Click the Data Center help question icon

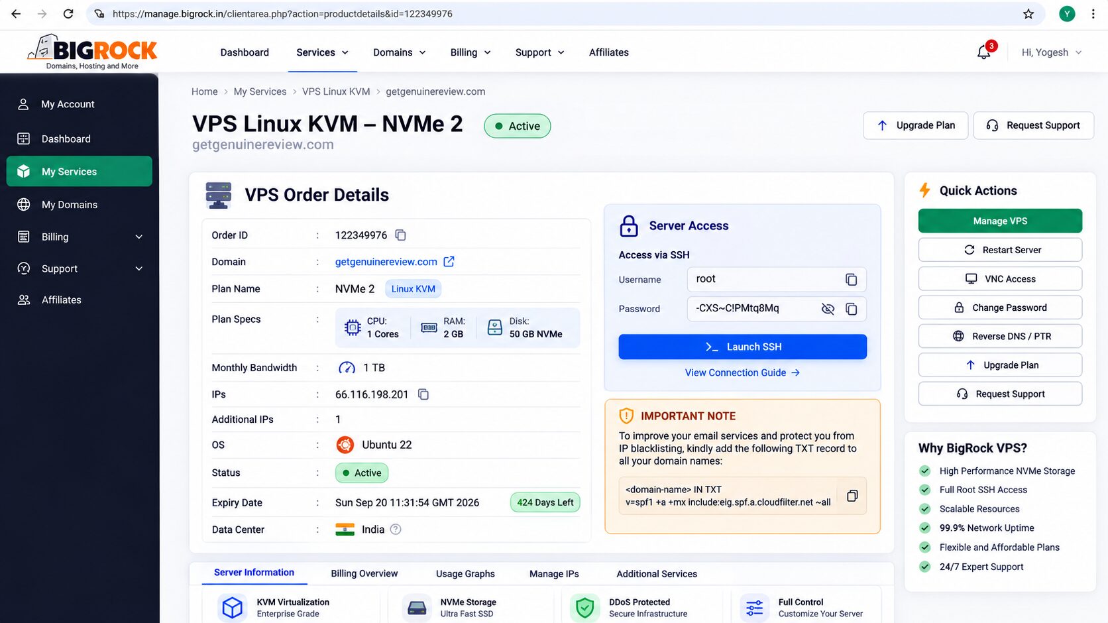tap(396, 529)
